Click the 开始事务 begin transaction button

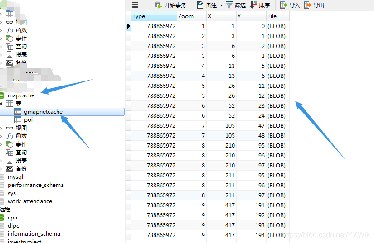(x=170, y=5)
